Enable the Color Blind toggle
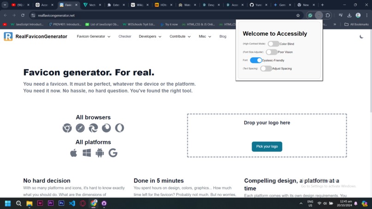372x209 pixels. pyautogui.click(x=274, y=44)
